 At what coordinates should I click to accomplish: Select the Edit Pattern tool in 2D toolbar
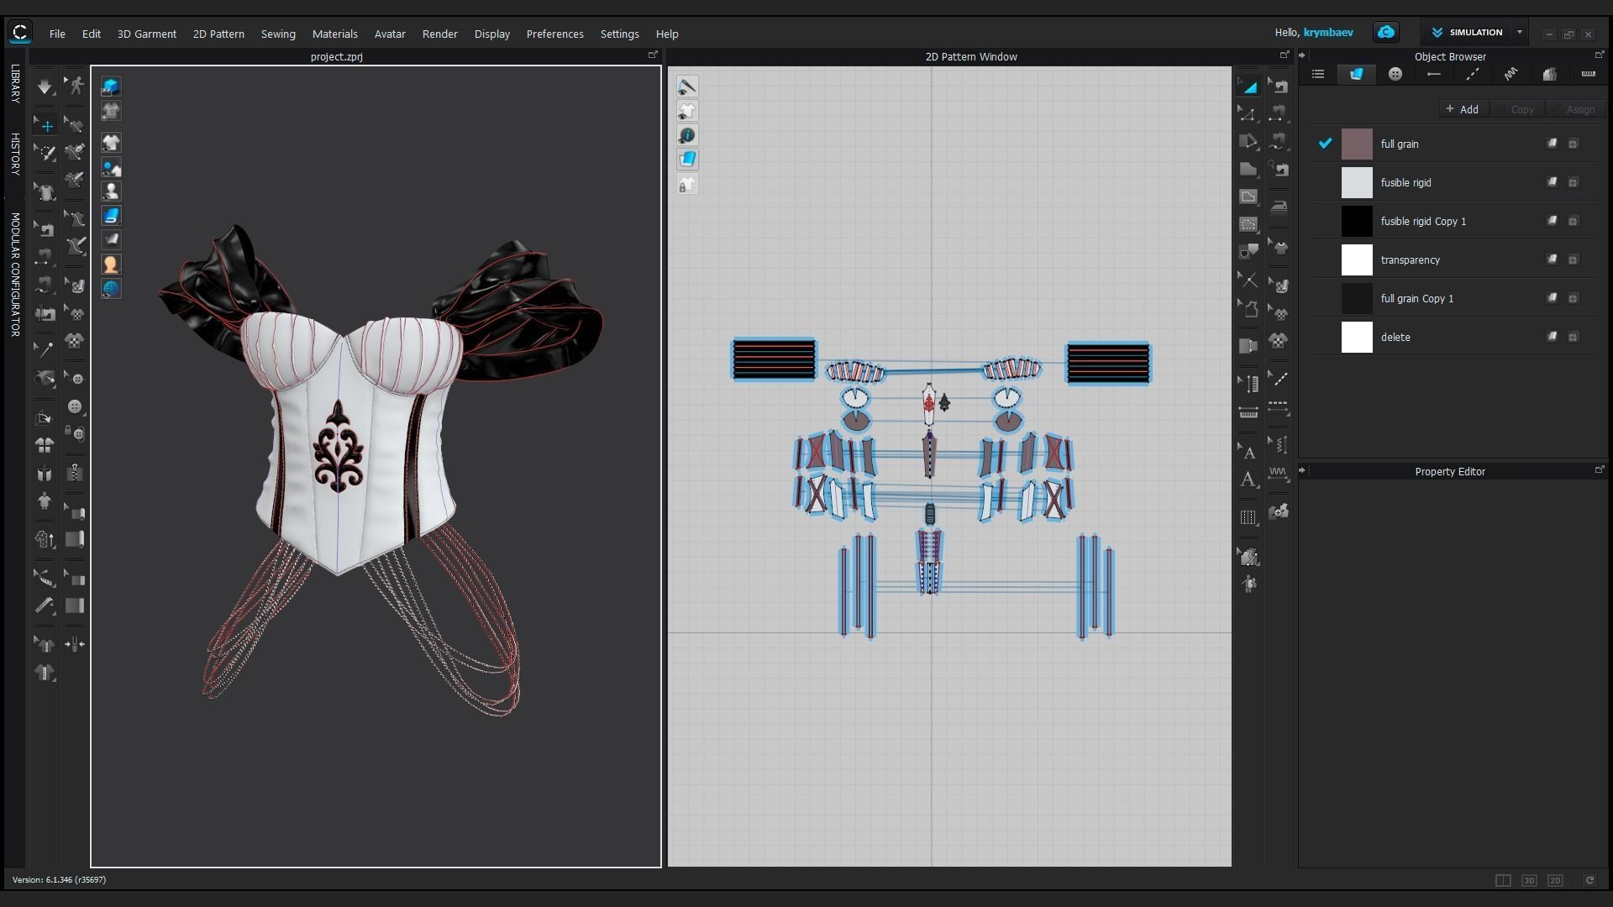(1248, 113)
